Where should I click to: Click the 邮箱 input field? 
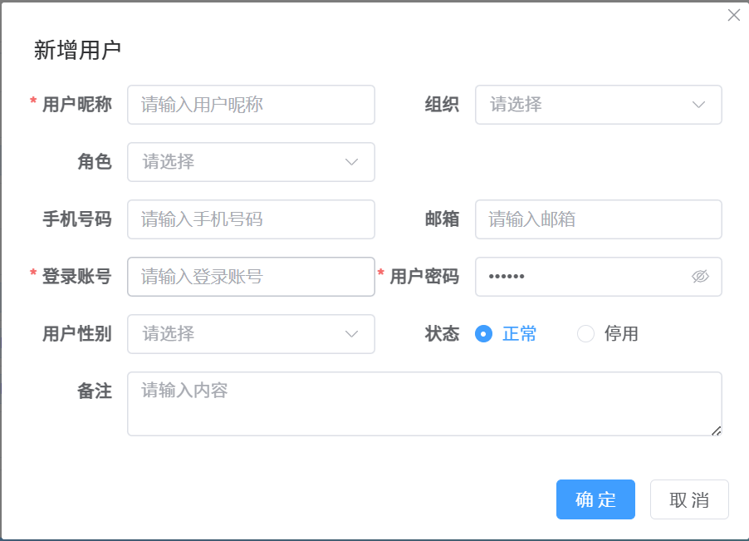598,219
